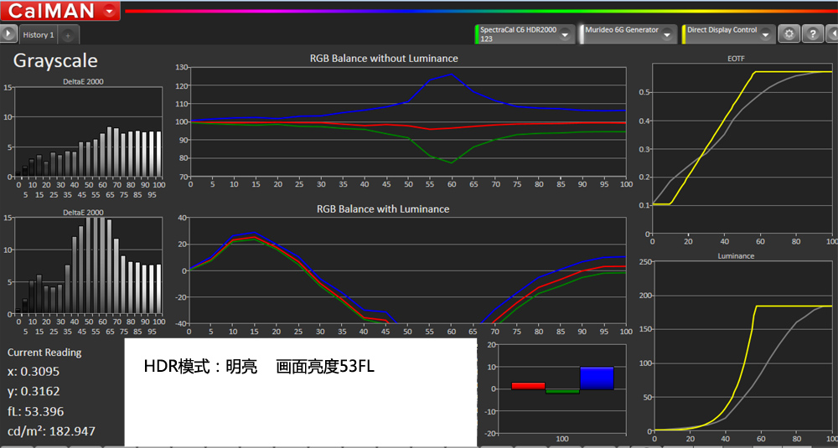Add a new history tab with plus icon
The width and height of the screenshot is (838, 448).
click(68, 36)
